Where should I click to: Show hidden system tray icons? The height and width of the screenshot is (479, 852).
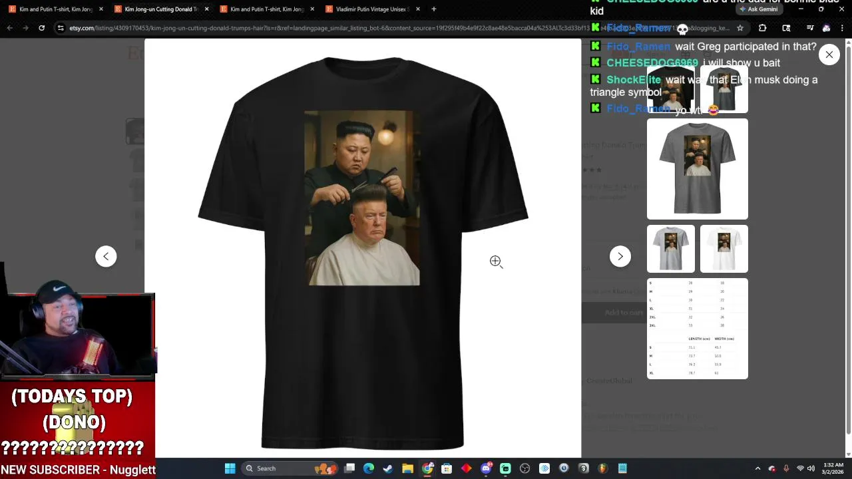(757, 468)
